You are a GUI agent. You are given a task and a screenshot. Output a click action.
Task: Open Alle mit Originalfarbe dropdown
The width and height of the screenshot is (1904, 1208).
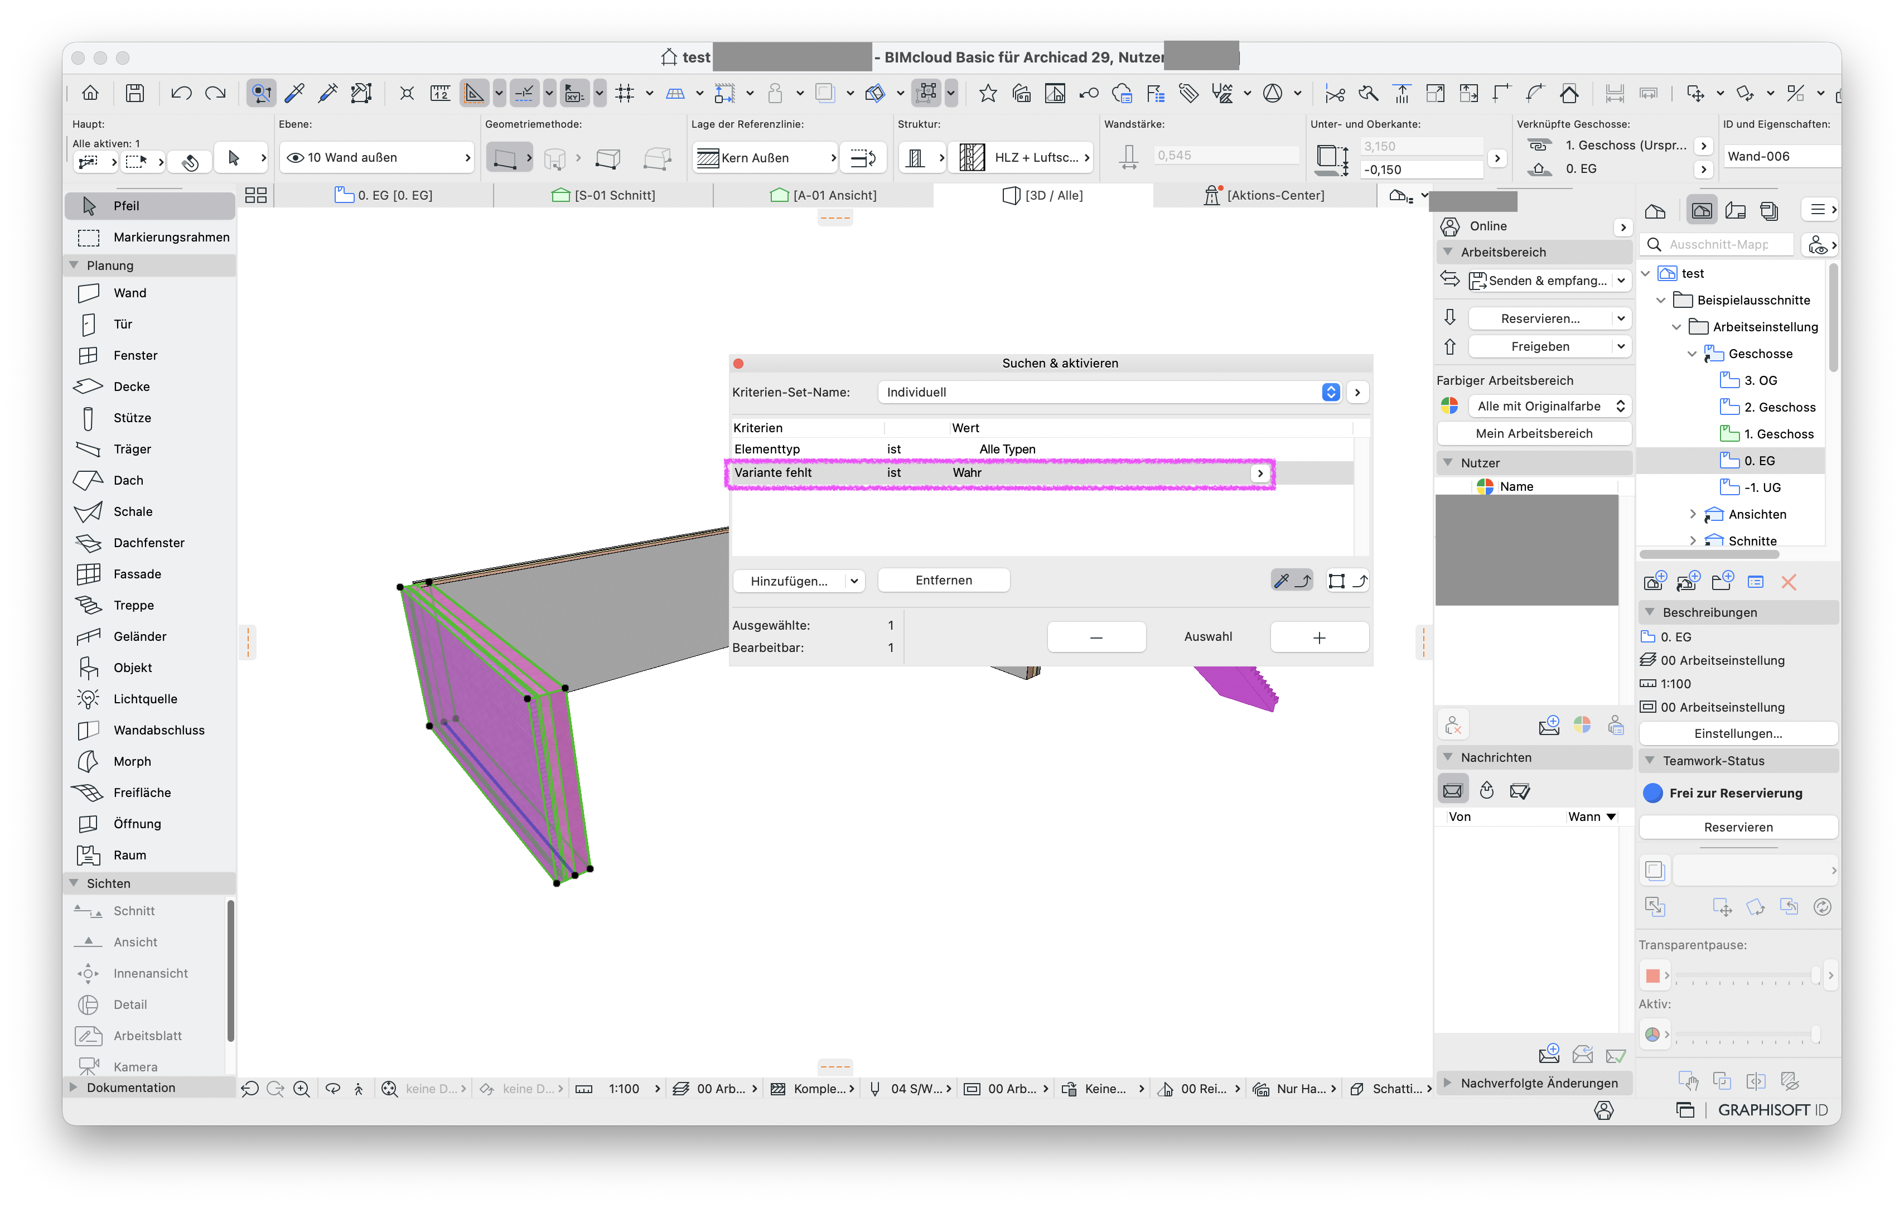pyautogui.click(x=1549, y=407)
